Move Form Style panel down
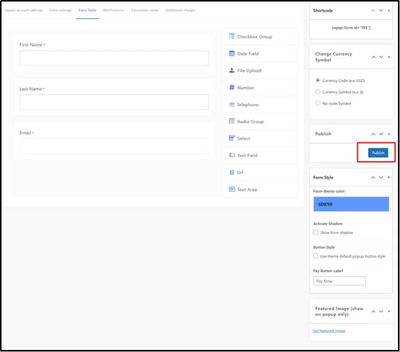The image size is (400, 352). [381, 178]
